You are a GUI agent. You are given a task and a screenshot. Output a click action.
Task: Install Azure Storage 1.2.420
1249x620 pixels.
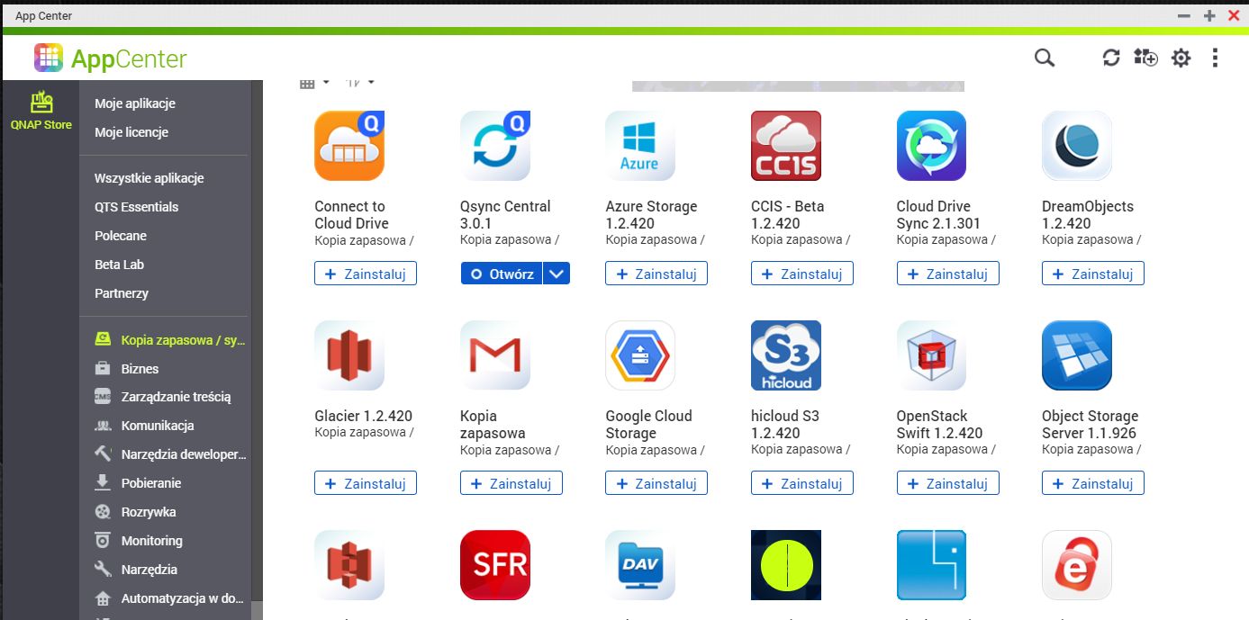(656, 274)
